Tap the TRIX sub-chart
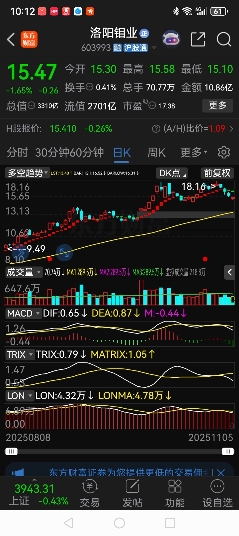The width and height of the screenshot is (239, 536). tap(119, 375)
